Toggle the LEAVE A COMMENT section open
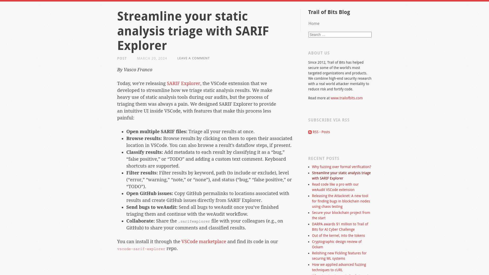The width and height of the screenshot is (489, 275). point(194,58)
